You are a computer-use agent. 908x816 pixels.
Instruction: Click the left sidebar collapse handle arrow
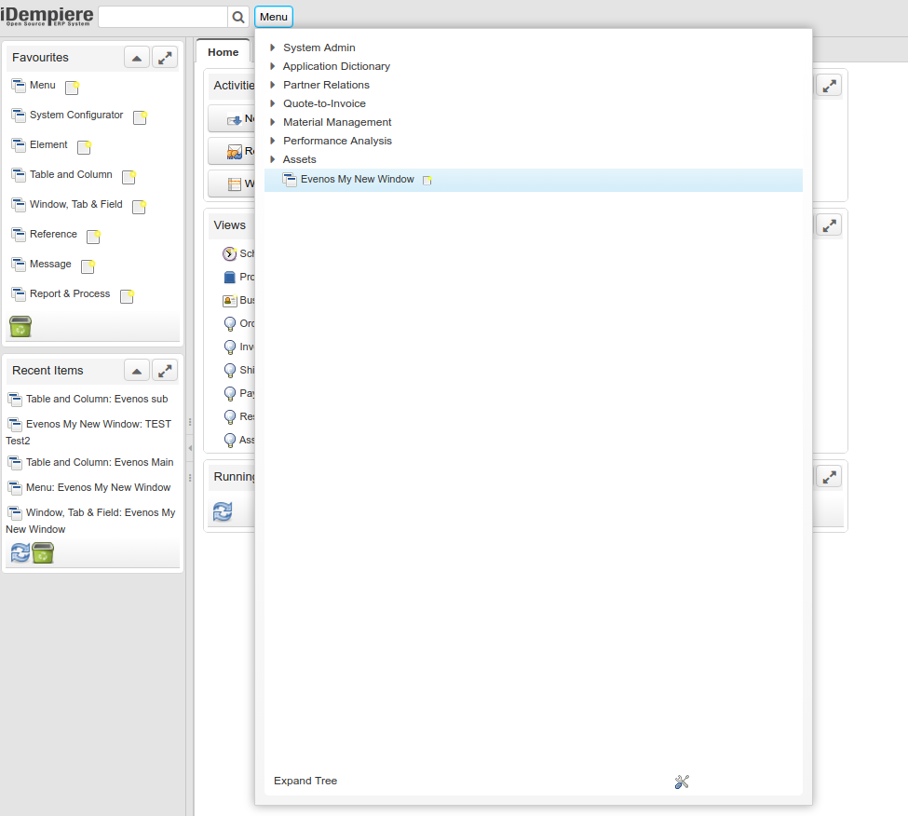(x=190, y=448)
